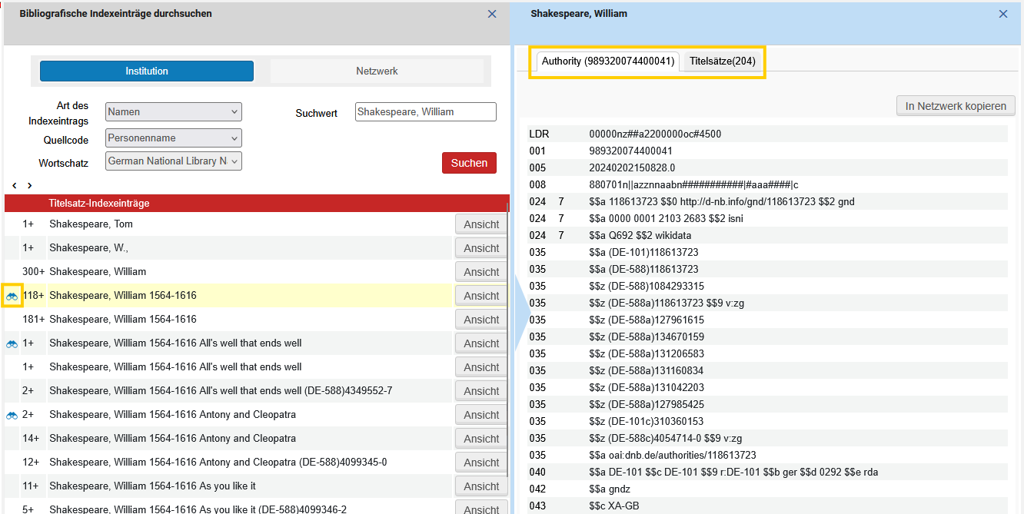Viewport: 1024px width, 514px height.
Task: Click Ansicht for 12+ Antony and Cleopatra (DE-588)4099345-0
Action: (481, 463)
